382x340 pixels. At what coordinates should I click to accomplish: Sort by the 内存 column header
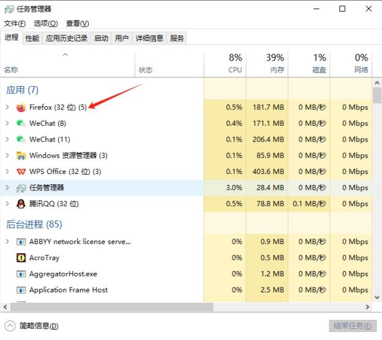pos(267,65)
